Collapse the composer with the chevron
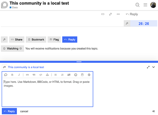Image resolution: width=158 pixels, height=115 pixels. coord(153,67)
